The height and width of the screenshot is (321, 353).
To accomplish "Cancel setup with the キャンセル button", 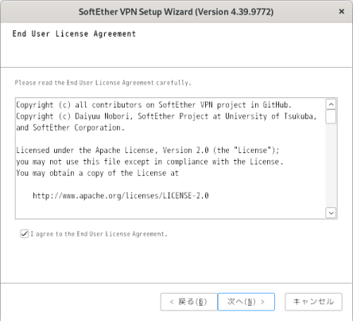I will pos(313,302).
